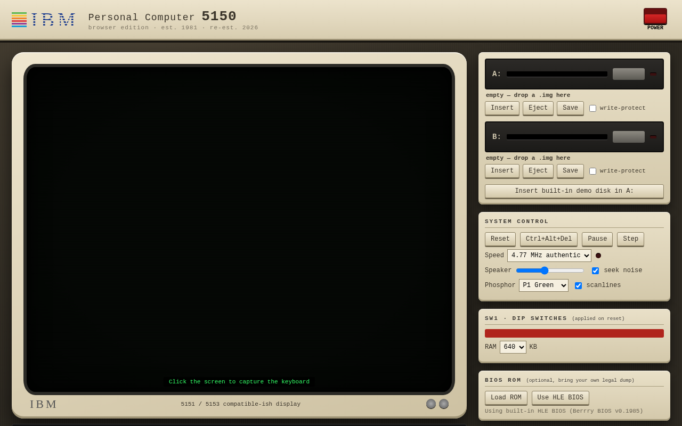The width and height of the screenshot is (682, 426).
Task: Click the Reset button
Action: 500,239
